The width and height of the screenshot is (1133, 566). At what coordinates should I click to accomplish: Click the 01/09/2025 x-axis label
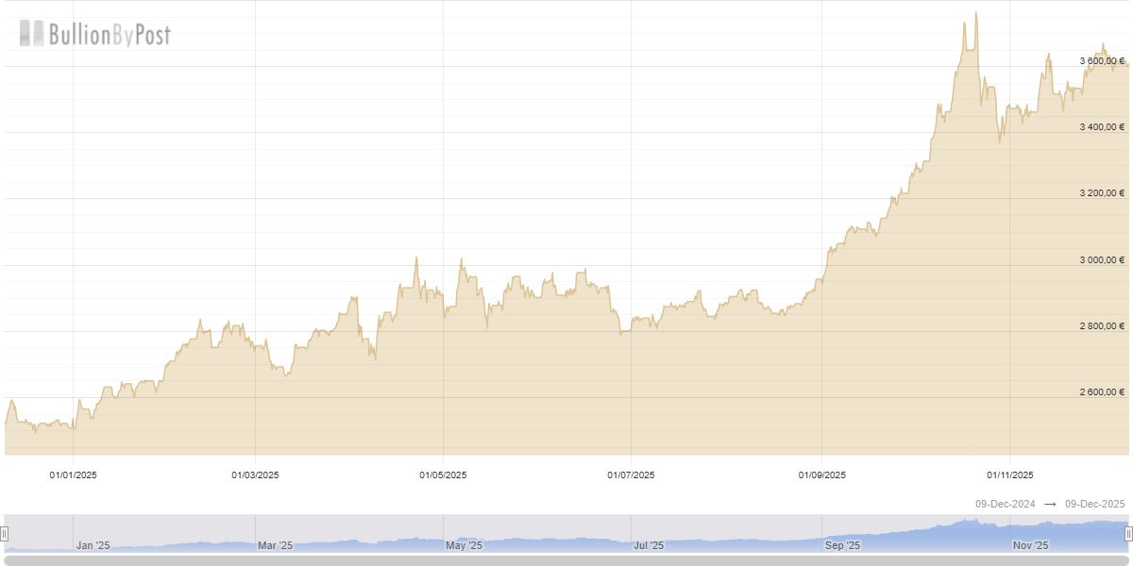click(821, 474)
